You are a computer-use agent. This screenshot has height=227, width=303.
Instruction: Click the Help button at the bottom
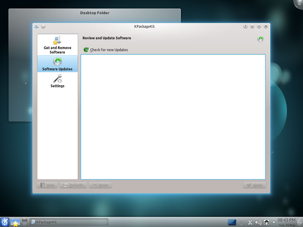point(47,185)
